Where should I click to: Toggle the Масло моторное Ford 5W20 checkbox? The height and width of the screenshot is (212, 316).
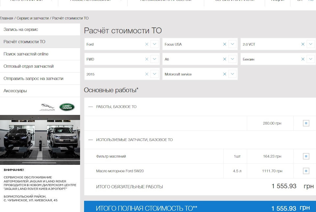[x=306, y=171]
